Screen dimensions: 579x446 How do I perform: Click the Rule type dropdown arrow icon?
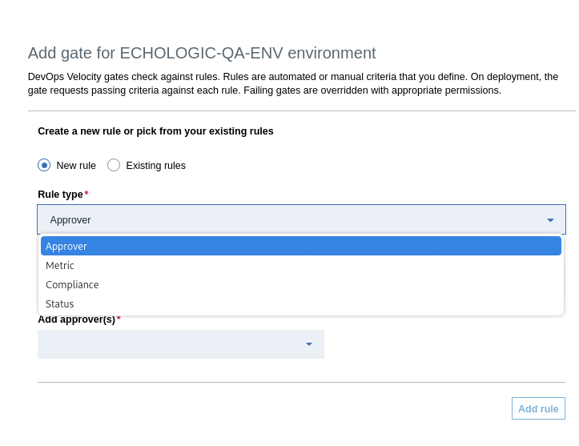(x=550, y=220)
